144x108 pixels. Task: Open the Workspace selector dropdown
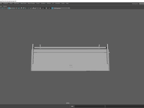tap(142, 4)
